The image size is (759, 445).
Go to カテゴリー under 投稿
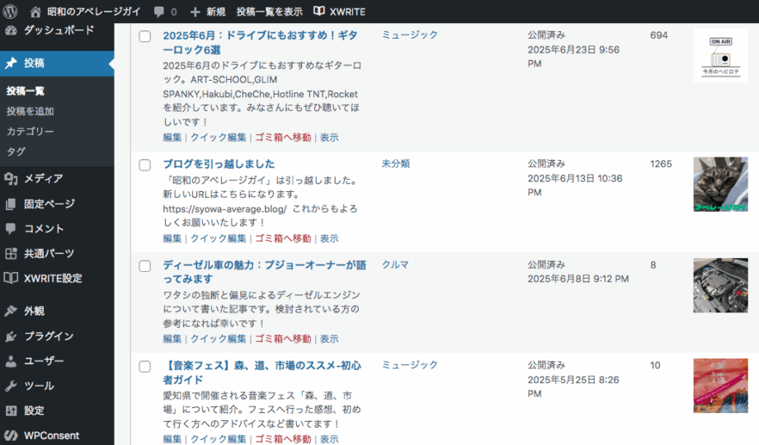point(30,131)
